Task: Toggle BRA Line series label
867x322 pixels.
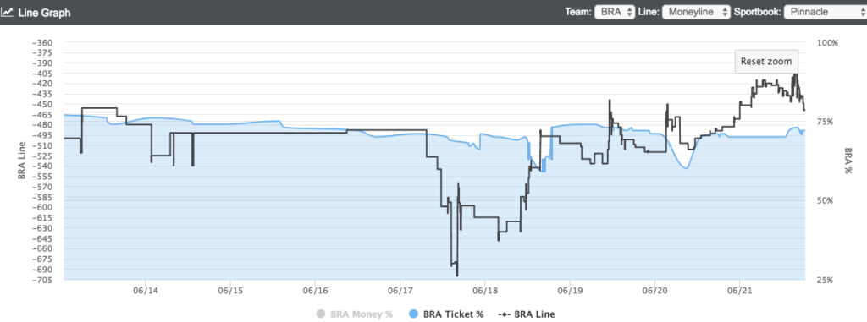Action: (x=534, y=314)
